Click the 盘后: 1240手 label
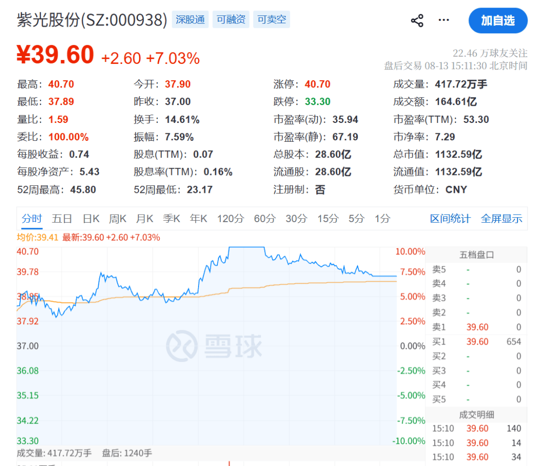The image size is (536, 466). point(127,454)
